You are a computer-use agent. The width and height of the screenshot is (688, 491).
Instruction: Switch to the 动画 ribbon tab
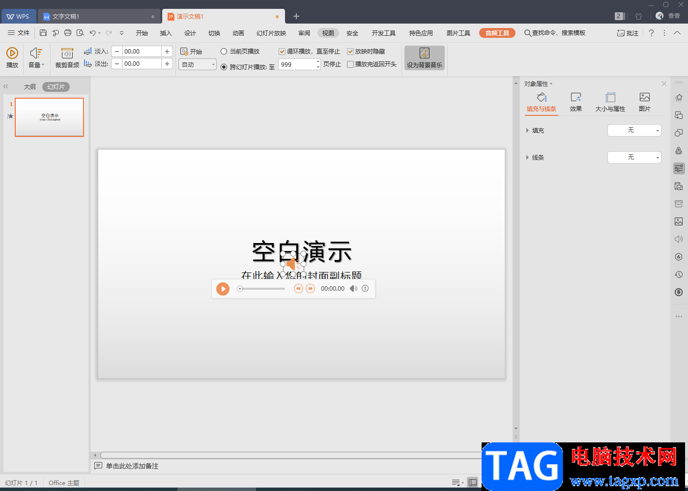[x=238, y=33]
